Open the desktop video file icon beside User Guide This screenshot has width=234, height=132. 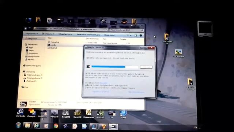pyautogui.click(x=43, y=114)
